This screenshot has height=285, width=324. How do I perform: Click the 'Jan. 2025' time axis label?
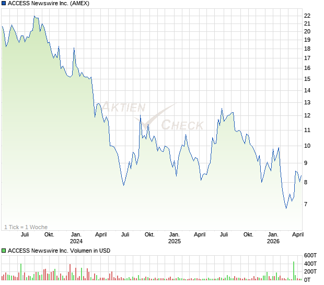[x=175, y=238]
